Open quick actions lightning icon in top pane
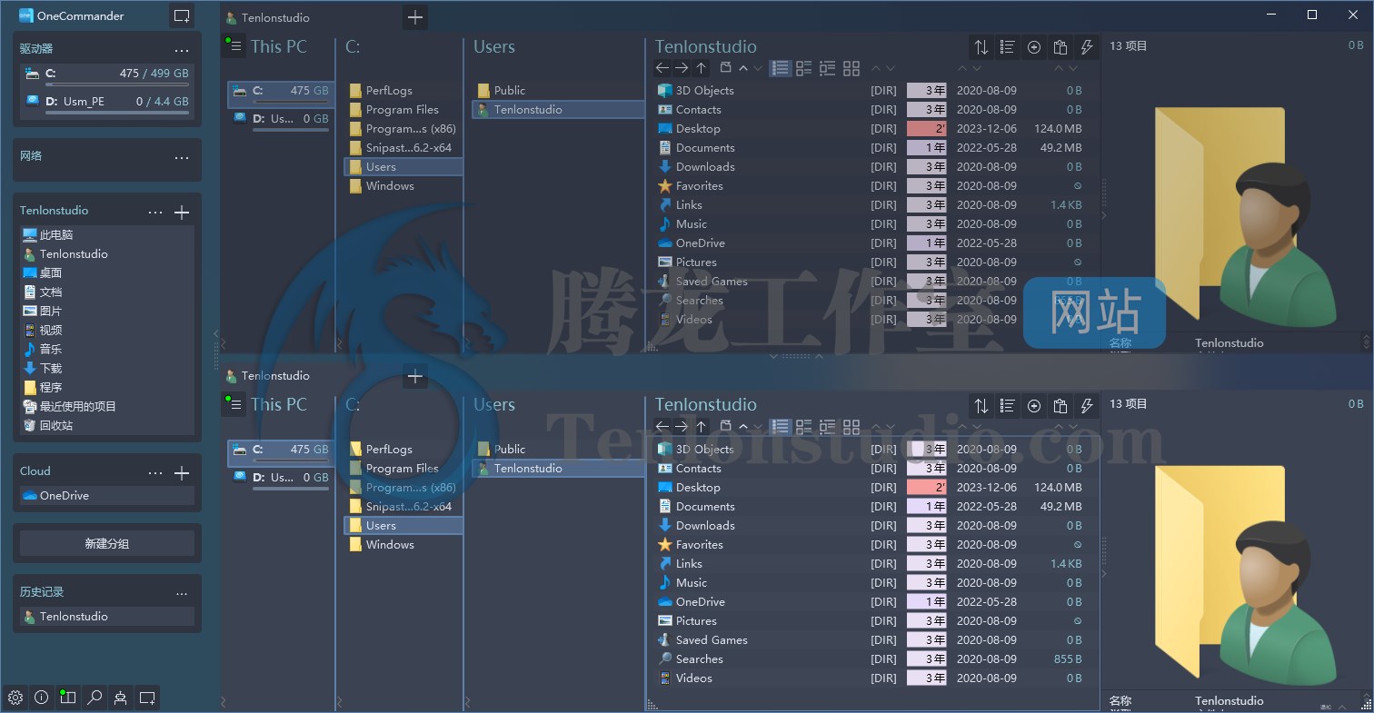 click(x=1086, y=47)
